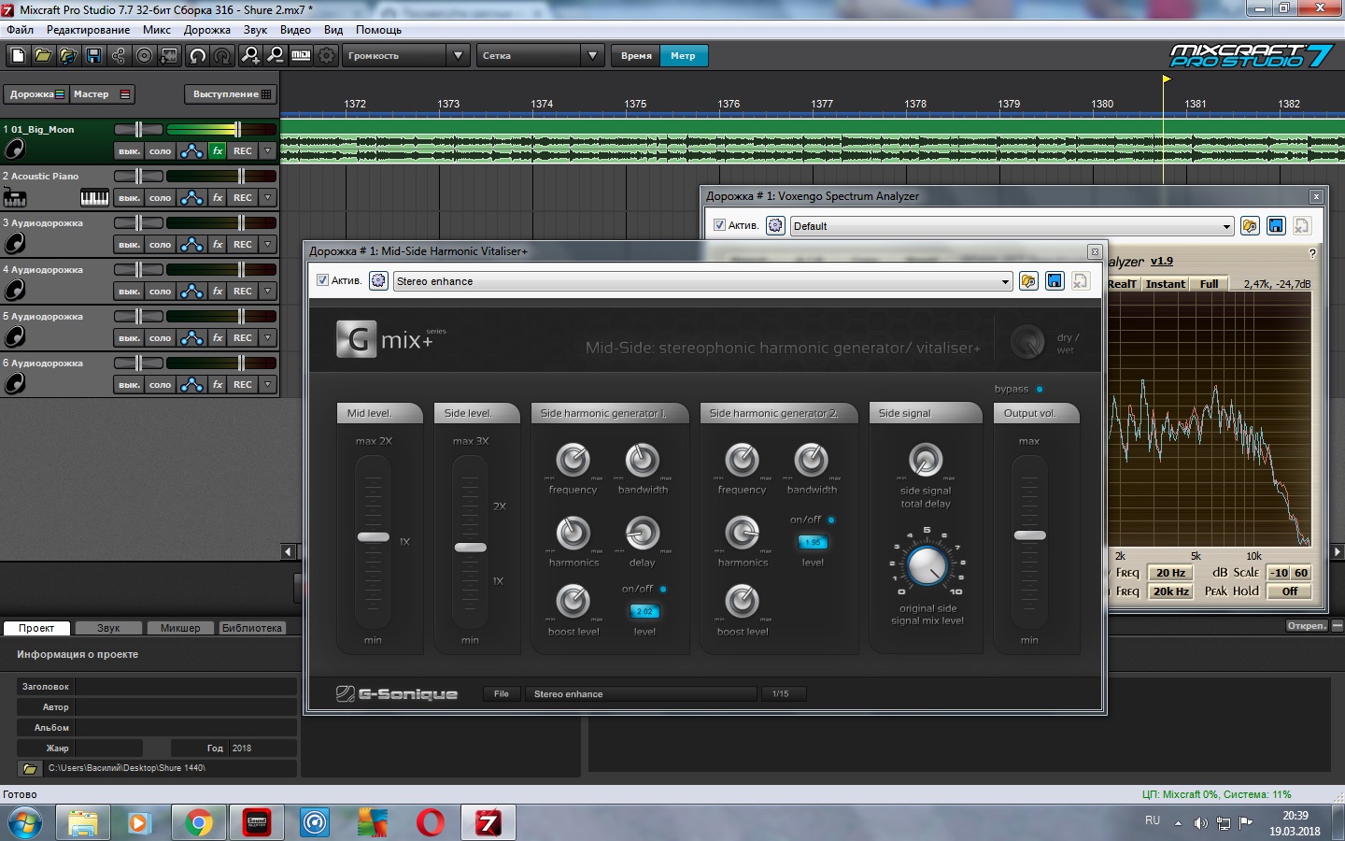Click the Выступление performance button
Viewport: 1345px width, 841px height.
click(231, 93)
